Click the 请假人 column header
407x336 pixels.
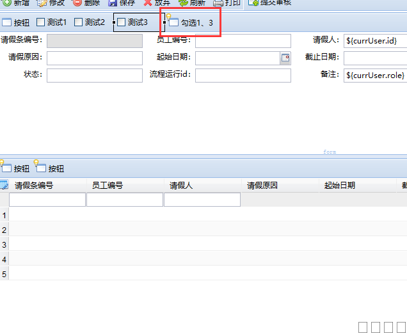point(181,186)
